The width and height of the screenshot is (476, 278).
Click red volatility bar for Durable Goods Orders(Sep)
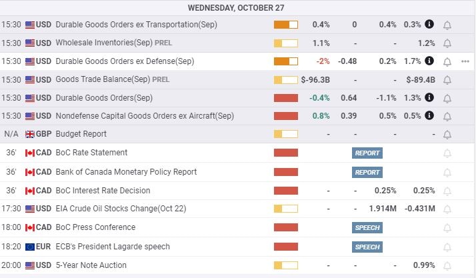click(x=286, y=98)
